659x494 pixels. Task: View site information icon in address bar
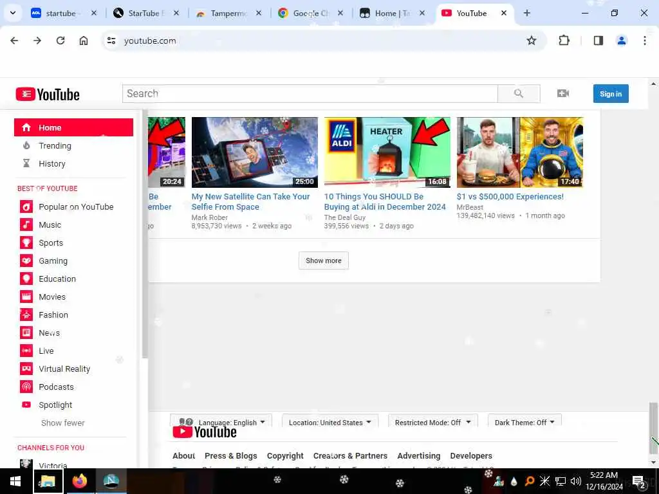[111, 41]
